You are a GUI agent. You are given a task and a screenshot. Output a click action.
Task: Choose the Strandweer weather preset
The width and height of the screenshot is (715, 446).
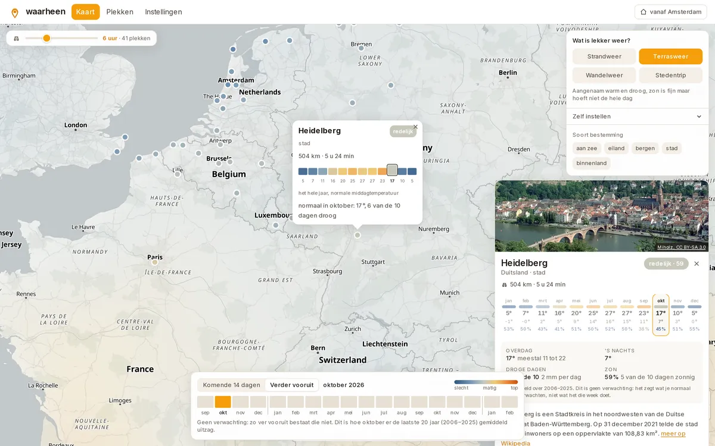point(604,56)
